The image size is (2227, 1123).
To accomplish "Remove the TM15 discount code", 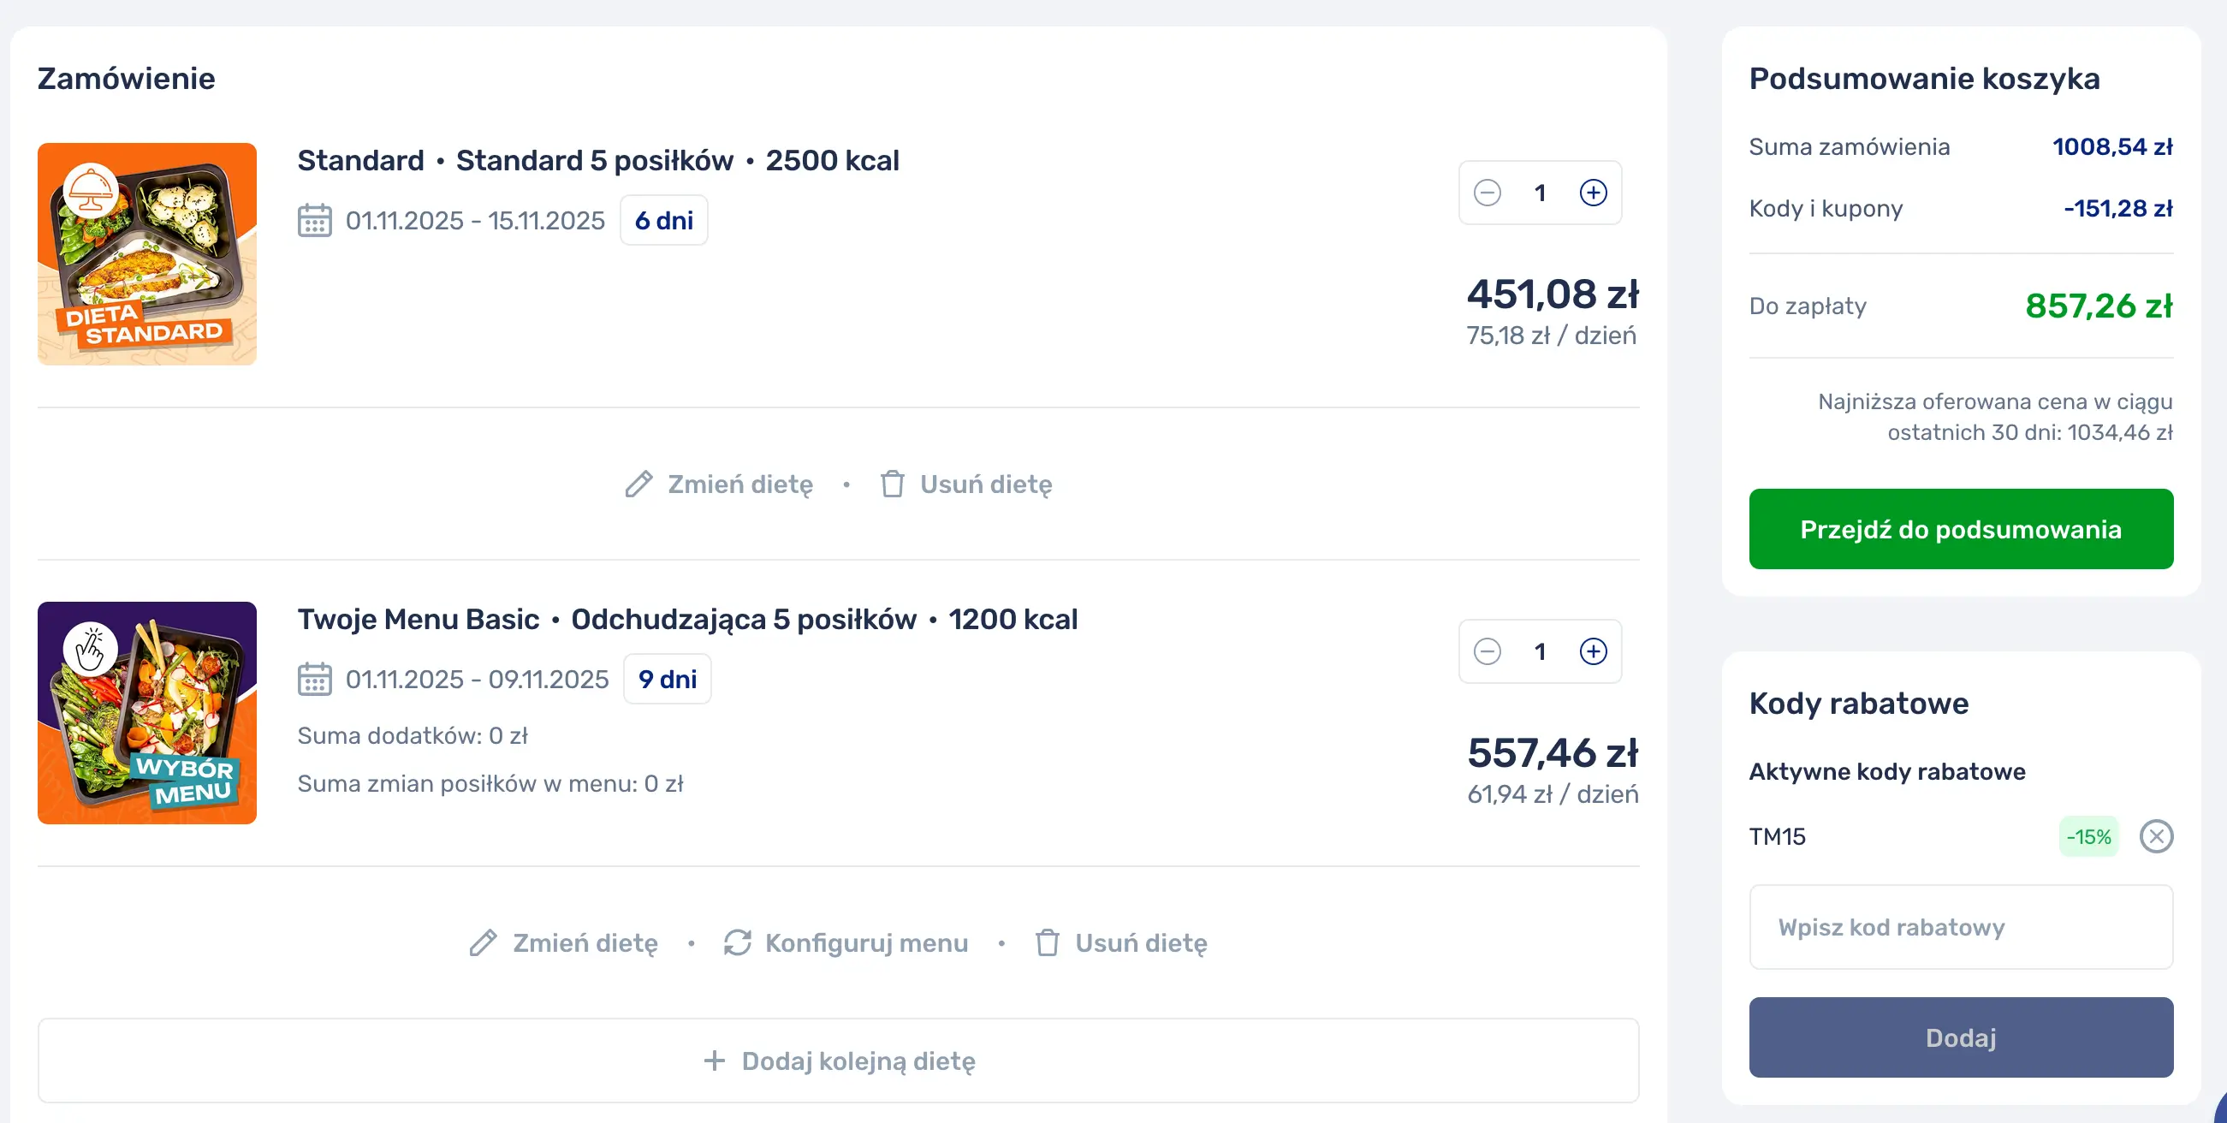I will (x=2155, y=836).
